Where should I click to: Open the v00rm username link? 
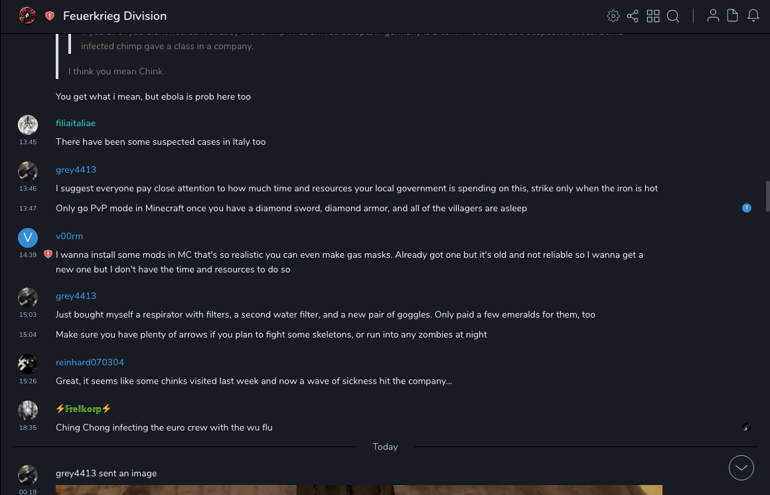[69, 237]
